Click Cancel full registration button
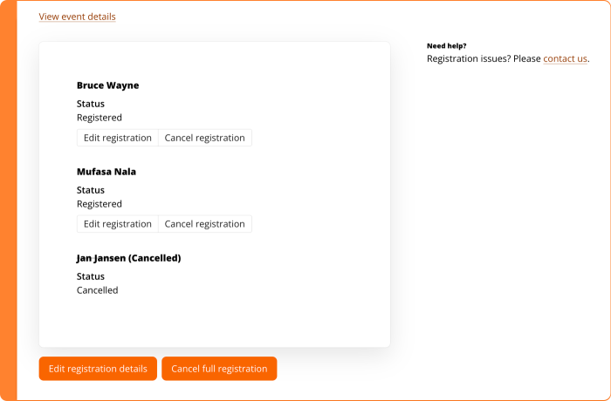This screenshot has height=401, width=611. click(219, 369)
